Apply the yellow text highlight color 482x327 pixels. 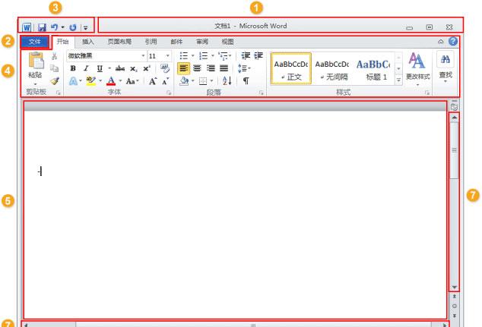(x=91, y=81)
